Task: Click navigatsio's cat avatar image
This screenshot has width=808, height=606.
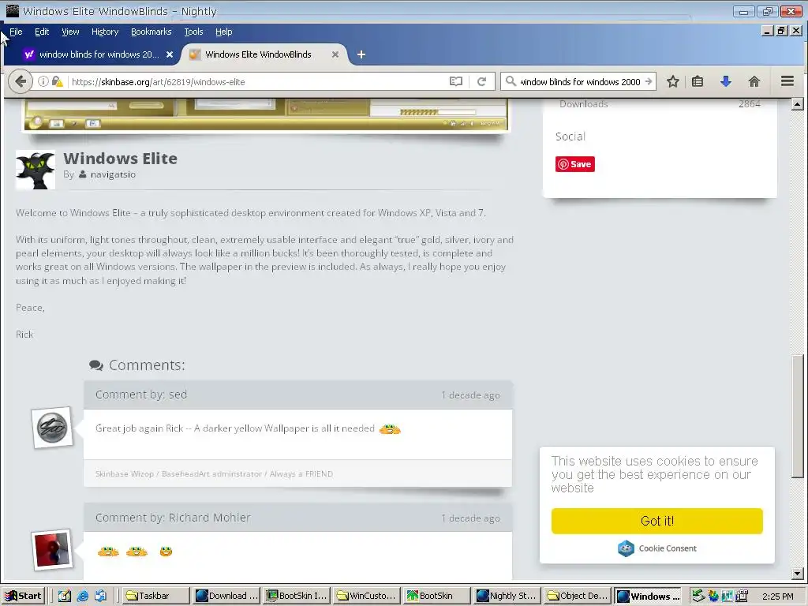Action: 36,170
